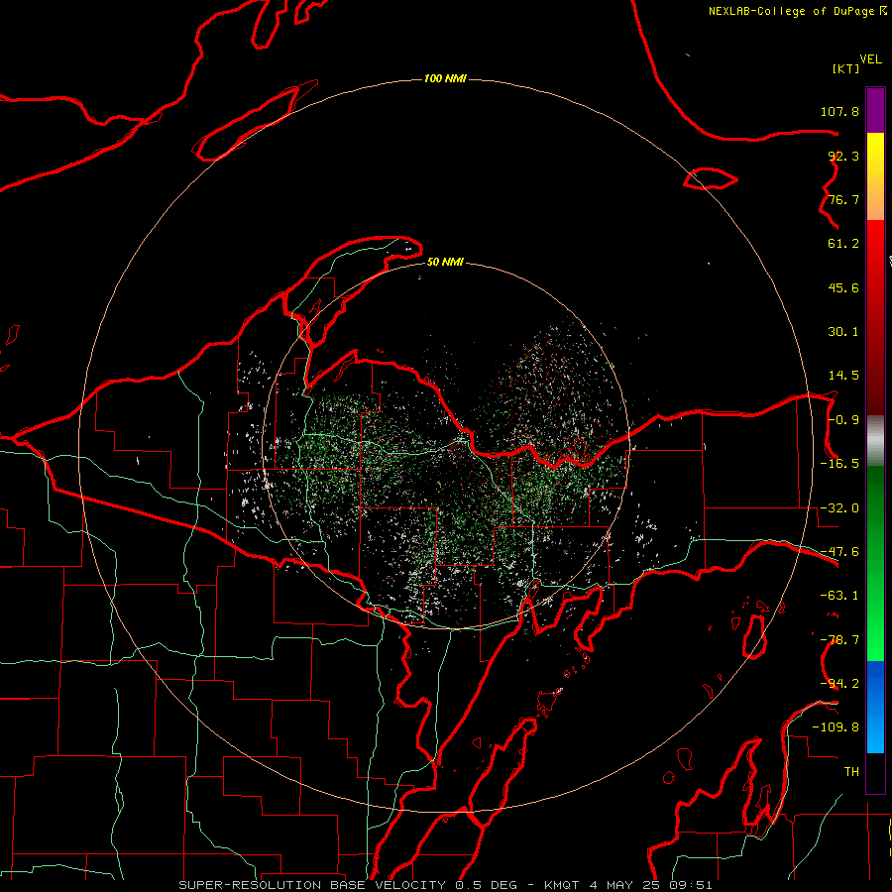
Task: Click the yellow segment of the color bar
Action: (875, 176)
